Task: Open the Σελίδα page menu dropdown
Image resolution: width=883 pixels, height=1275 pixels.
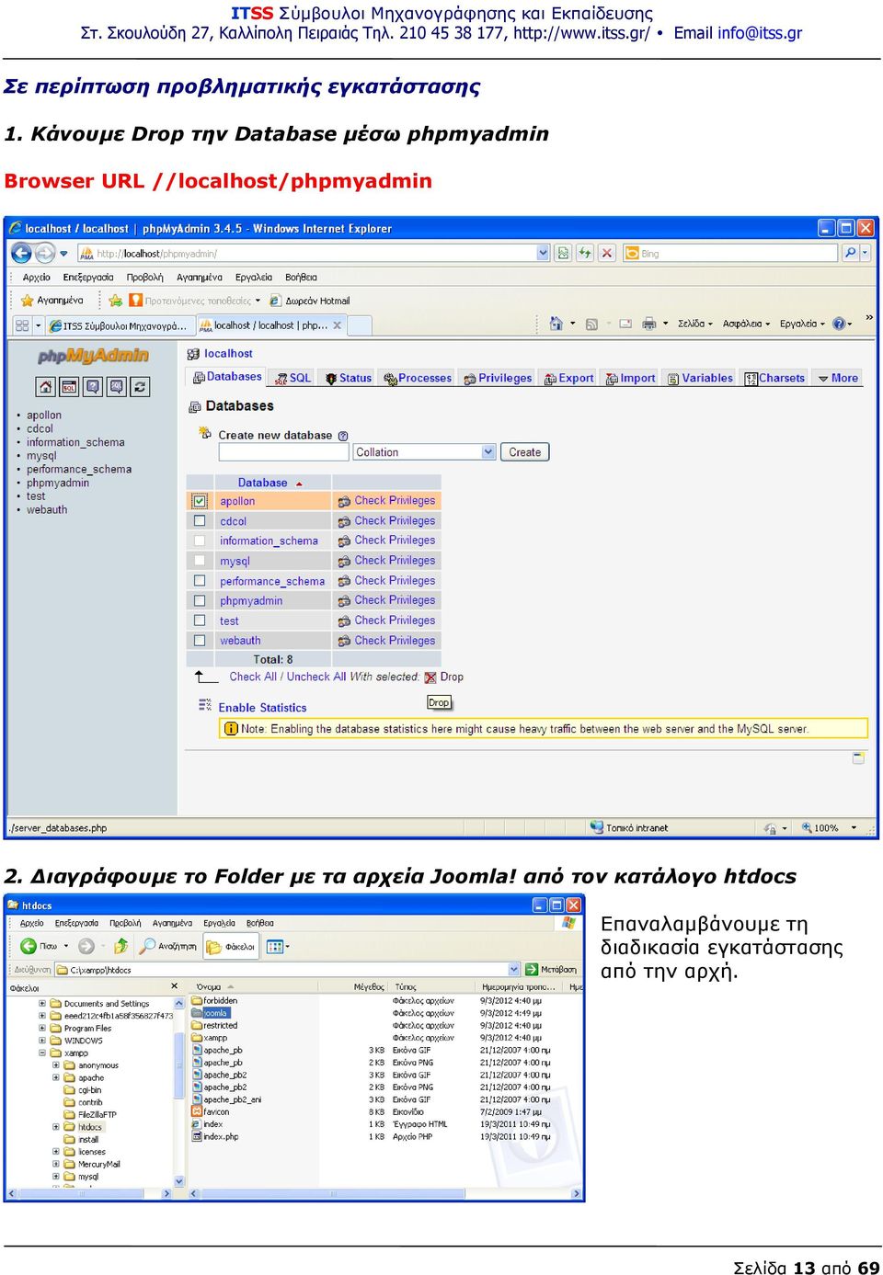Action: tap(695, 324)
